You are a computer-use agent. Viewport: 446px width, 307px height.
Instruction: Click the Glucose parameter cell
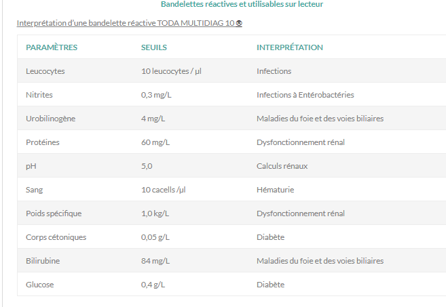[x=40, y=285]
